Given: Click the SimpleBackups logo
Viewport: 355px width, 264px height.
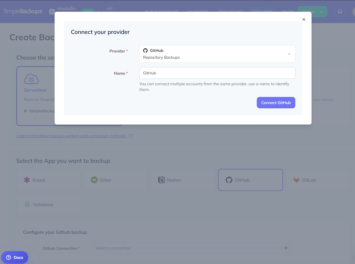Looking at the screenshot, I should (x=23, y=11).
